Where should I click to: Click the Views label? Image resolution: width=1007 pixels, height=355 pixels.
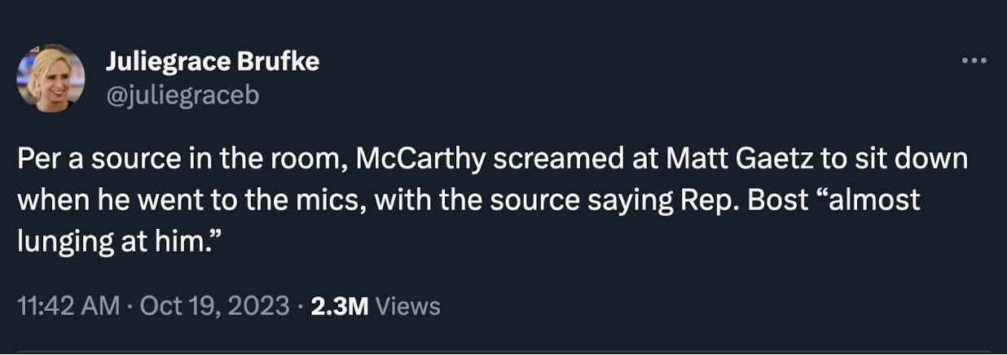(410, 306)
